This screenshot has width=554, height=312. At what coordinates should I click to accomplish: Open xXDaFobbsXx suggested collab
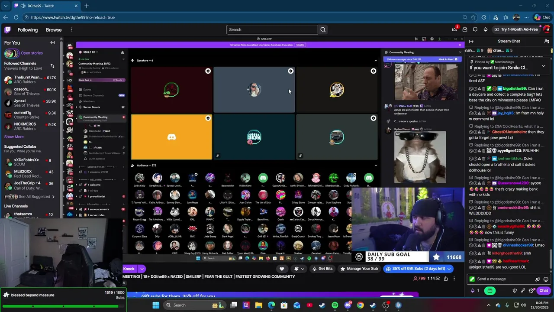(30, 162)
